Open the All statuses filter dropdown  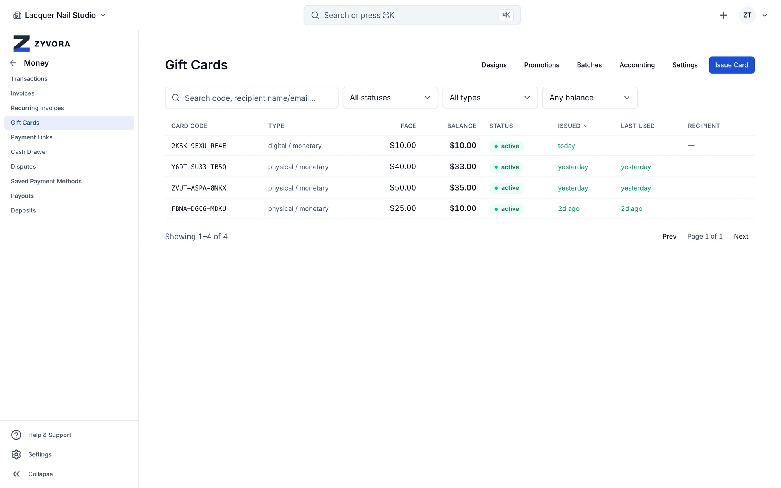(x=390, y=98)
